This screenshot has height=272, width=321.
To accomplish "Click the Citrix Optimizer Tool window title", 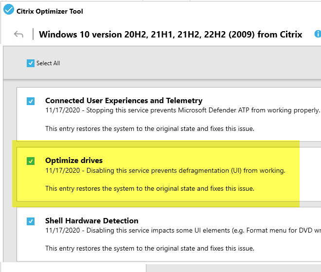I will 50,11.
